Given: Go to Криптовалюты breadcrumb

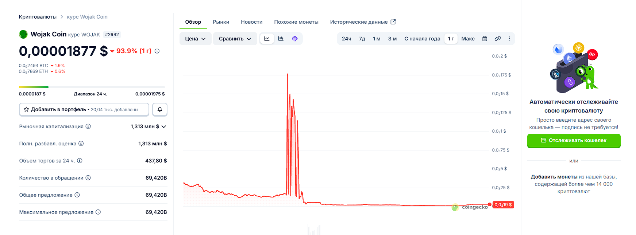Looking at the screenshot, I should 38,17.
